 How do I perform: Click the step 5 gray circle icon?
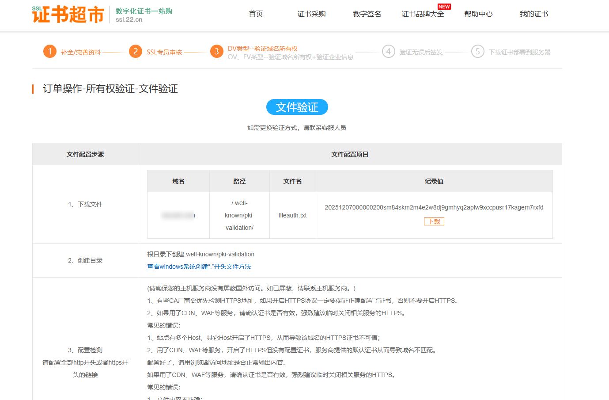click(x=477, y=52)
